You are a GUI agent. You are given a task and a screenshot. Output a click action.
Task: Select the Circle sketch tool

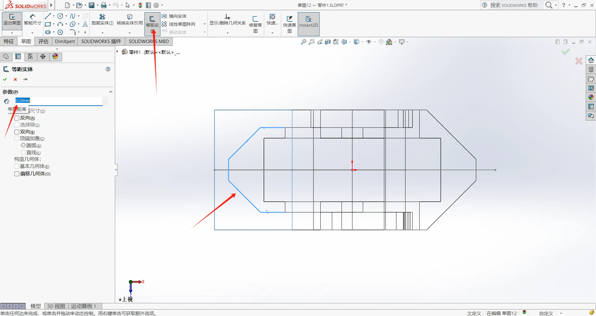60,16
